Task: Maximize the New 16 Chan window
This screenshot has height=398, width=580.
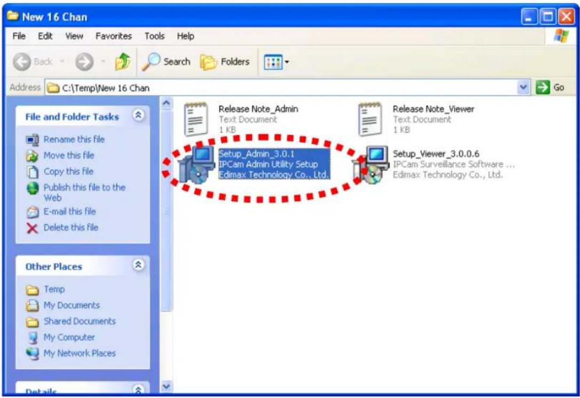Action: tap(547, 17)
